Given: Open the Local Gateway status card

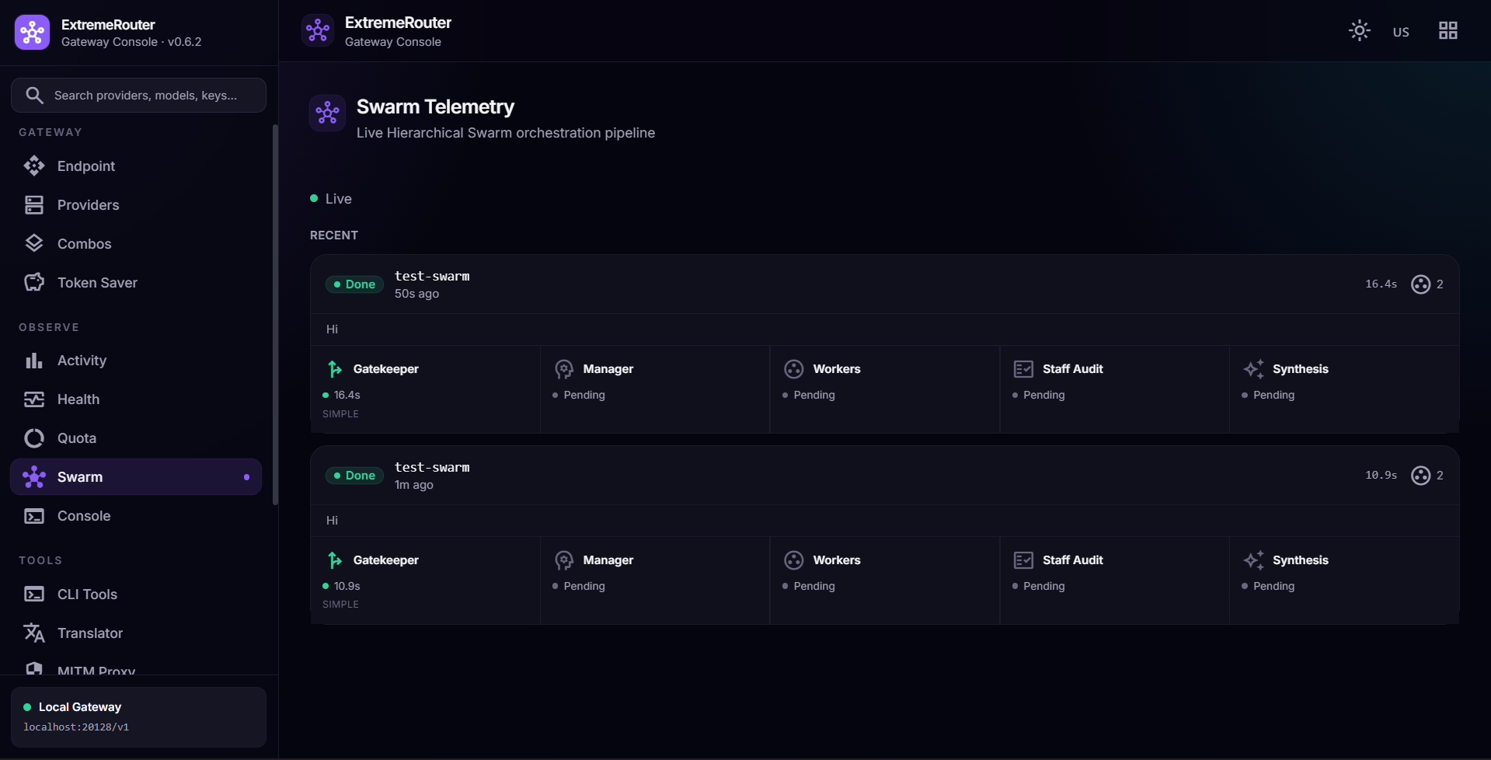Looking at the screenshot, I should pos(138,716).
